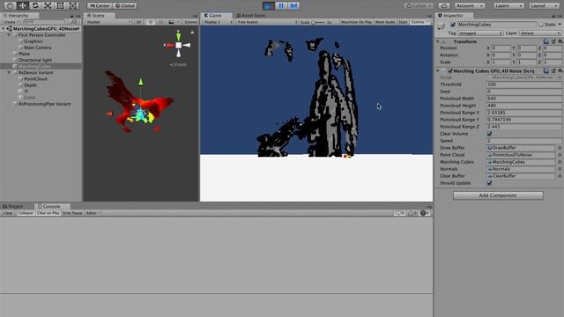Open the GameObject icon picker in Inspector
Image resolution: width=564 pixels, height=317 pixels.
tap(442, 26)
